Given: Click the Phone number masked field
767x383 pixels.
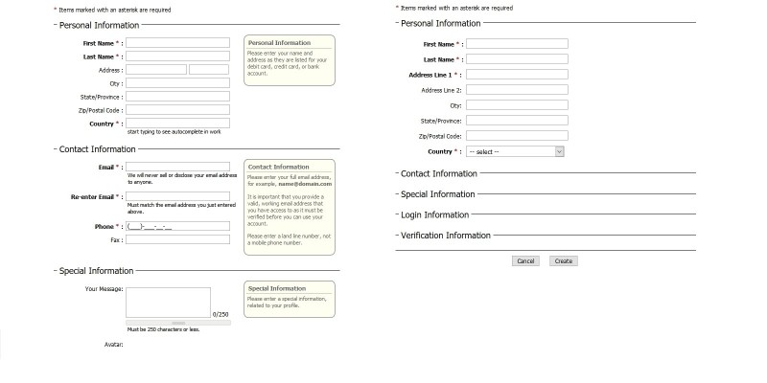Looking at the screenshot, I should coord(177,226).
